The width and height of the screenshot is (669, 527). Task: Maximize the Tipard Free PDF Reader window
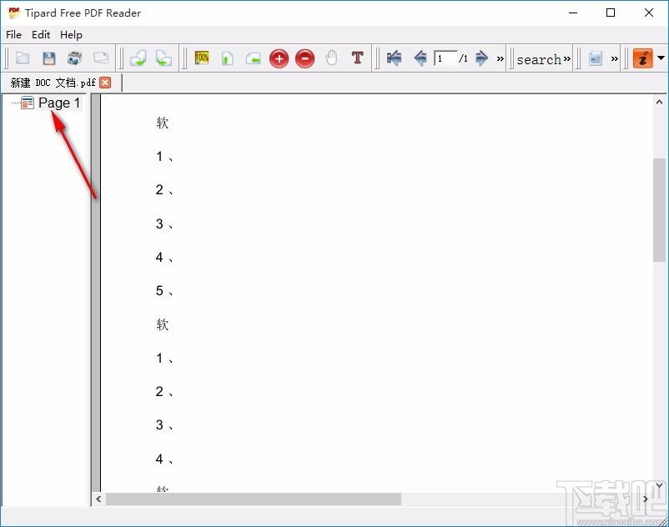point(611,13)
